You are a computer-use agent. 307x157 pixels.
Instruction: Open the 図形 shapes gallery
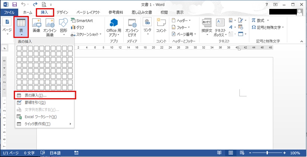[63, 27]
